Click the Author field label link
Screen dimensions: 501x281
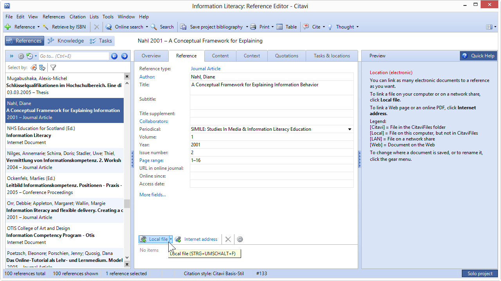click(x=147, y=77)
